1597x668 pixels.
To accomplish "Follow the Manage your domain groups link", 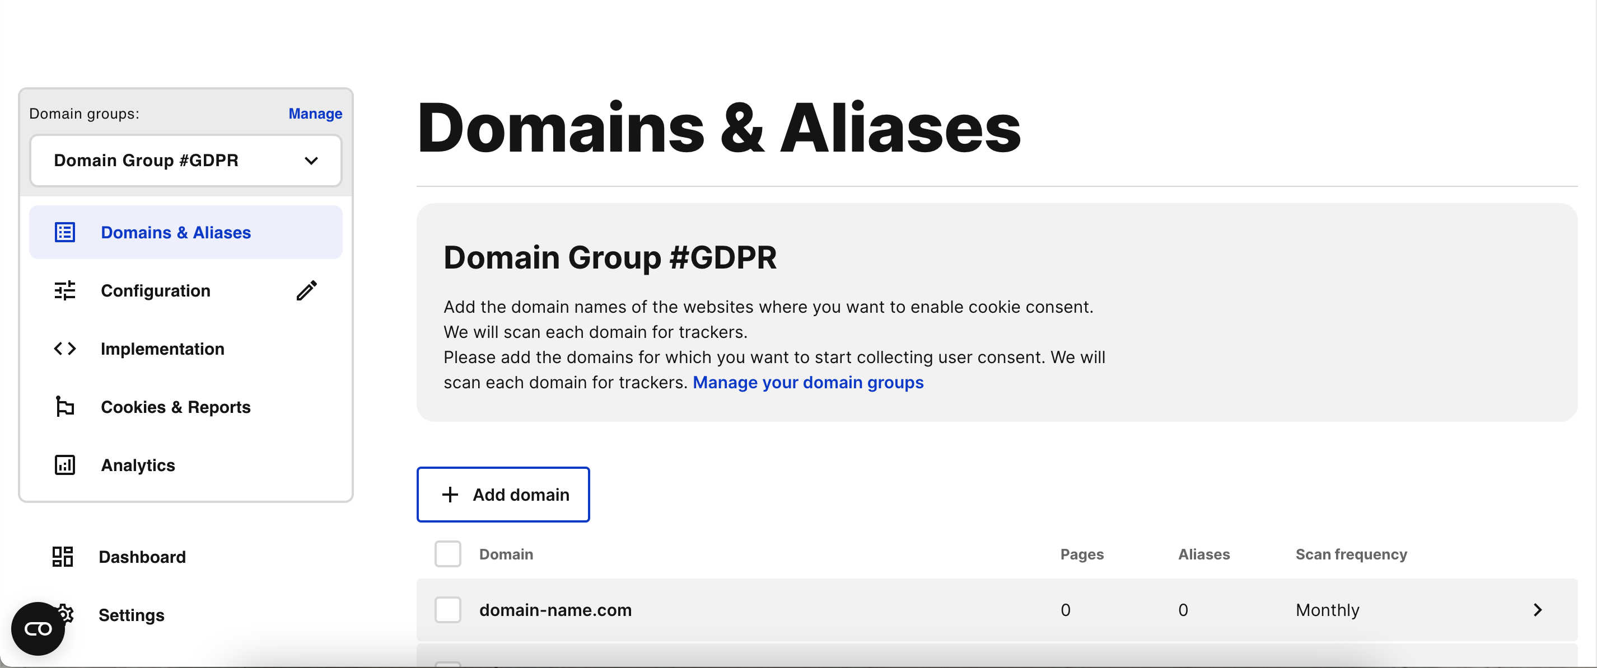I will click(x=808, y=382).
